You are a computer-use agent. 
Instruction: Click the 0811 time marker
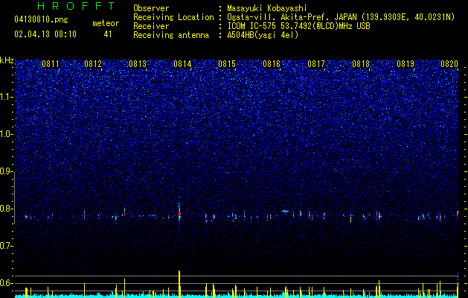point(50,64)
